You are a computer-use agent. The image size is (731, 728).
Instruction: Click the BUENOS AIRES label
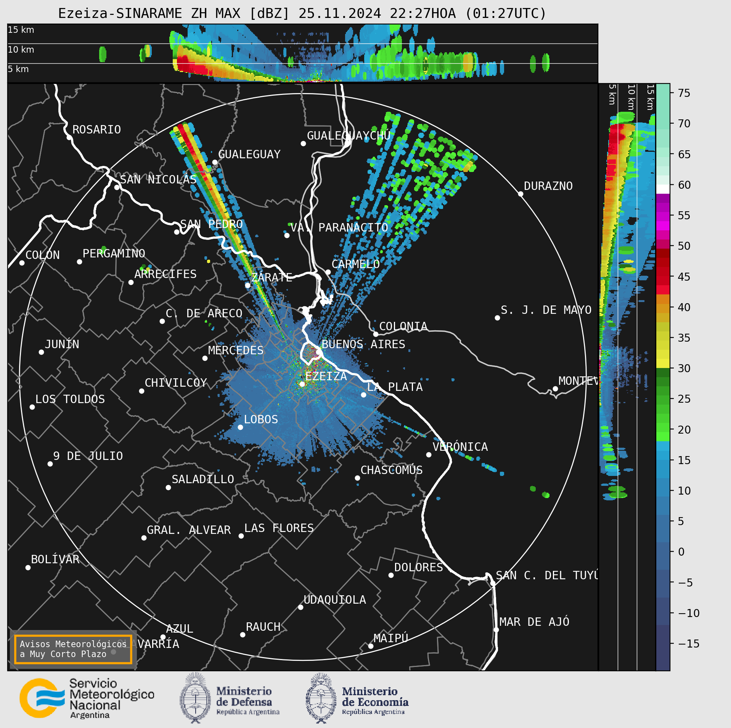pos(363,344)
